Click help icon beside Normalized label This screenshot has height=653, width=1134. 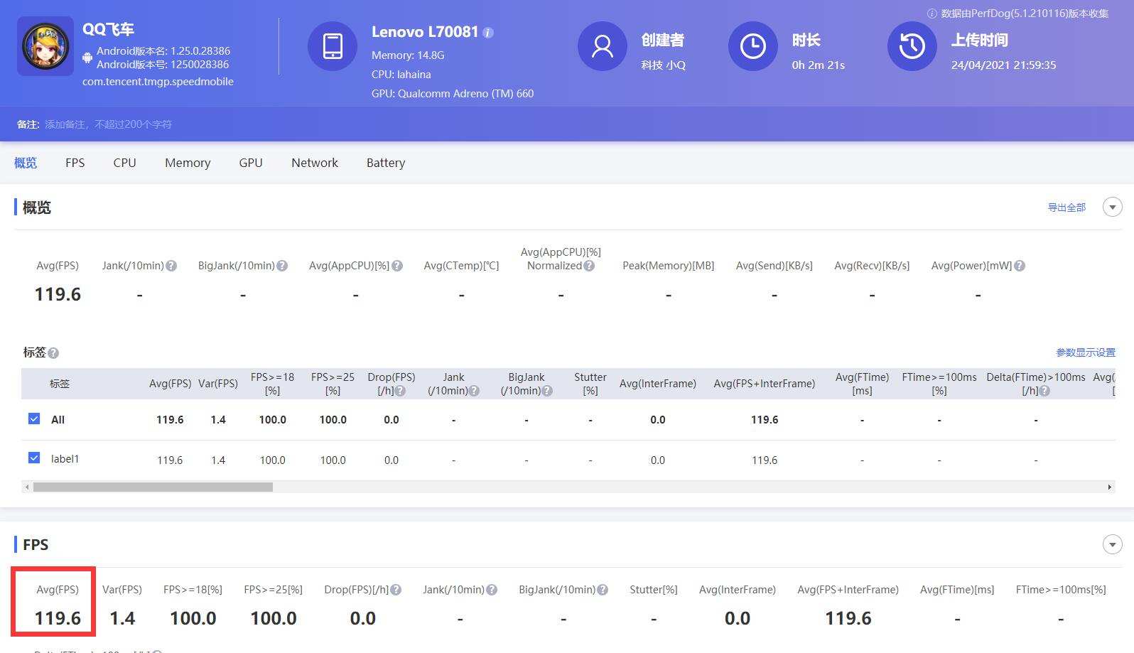coord(589,266)
